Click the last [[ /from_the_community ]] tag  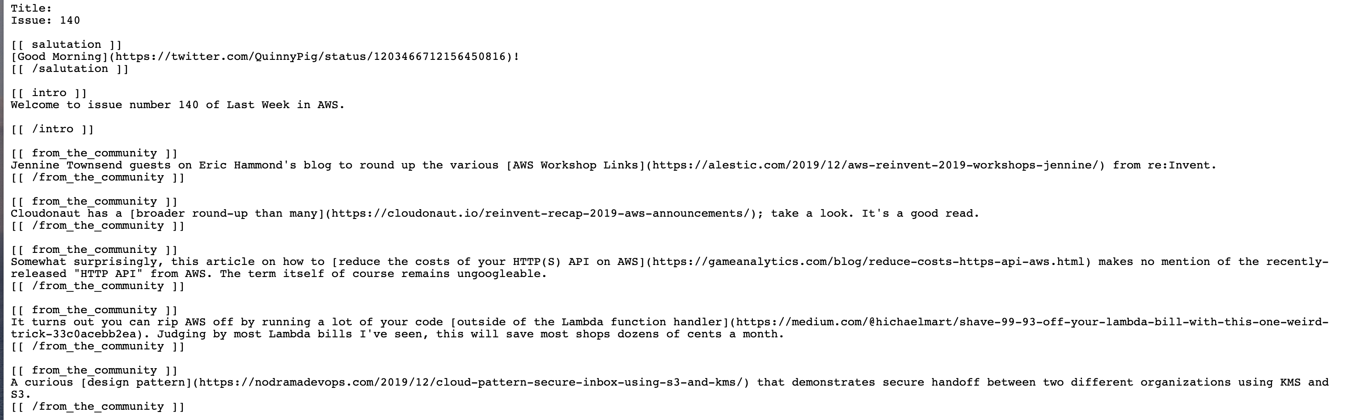(x=97, y=406)
